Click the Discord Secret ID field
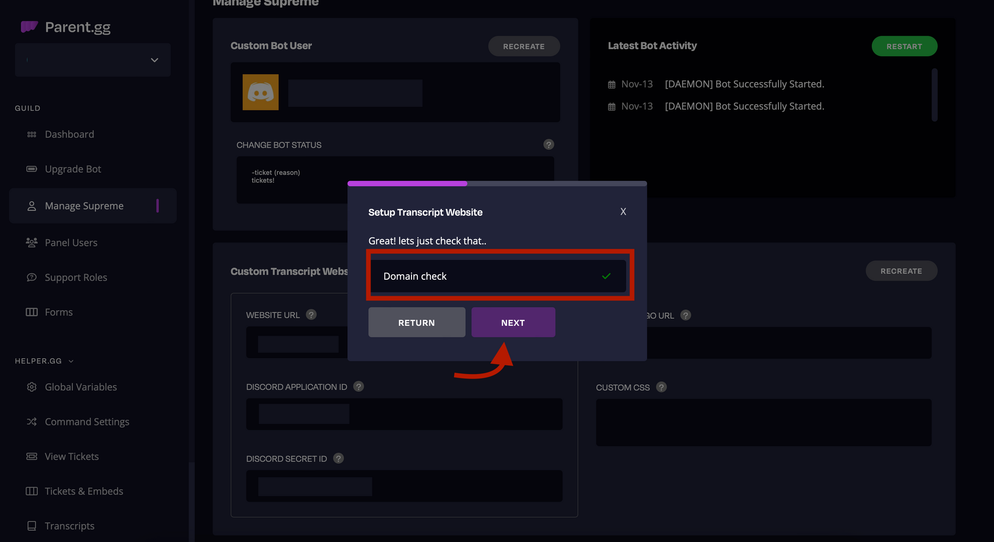 pos(404,486)
